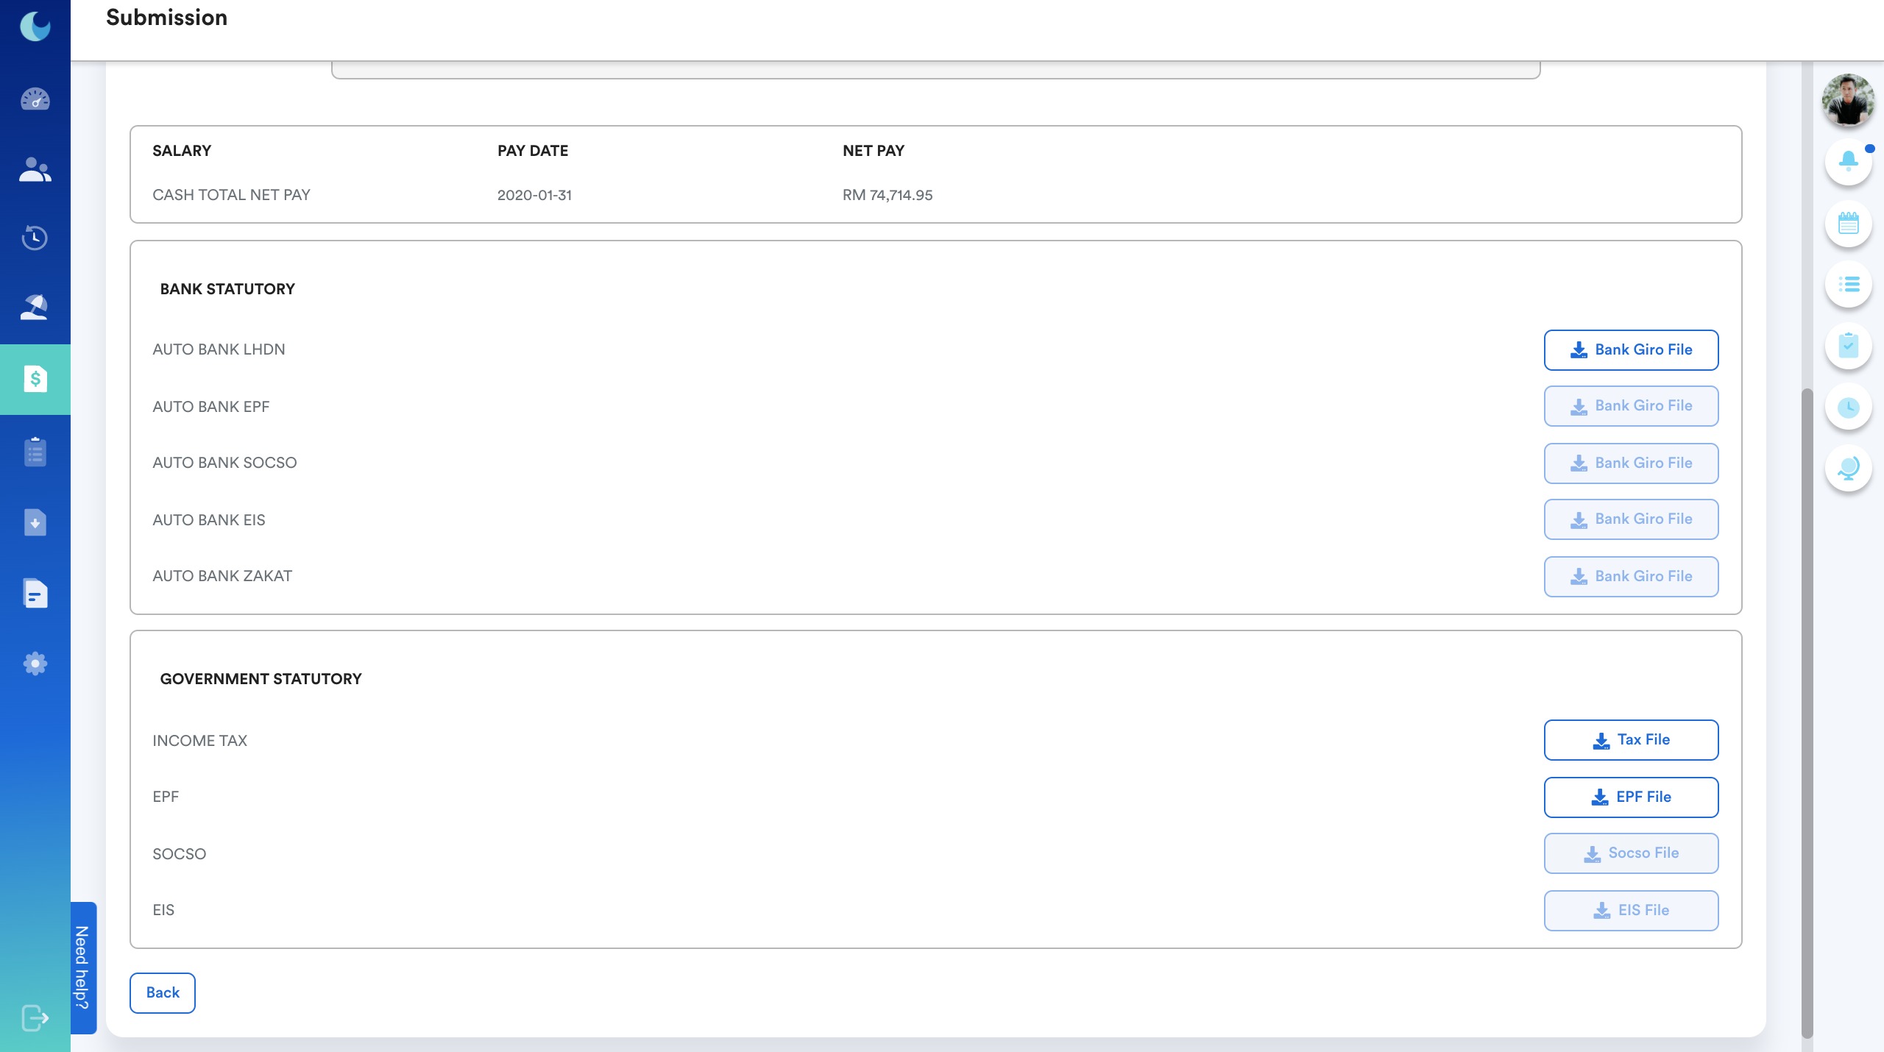This screenshot has height=1052, width=1884.
Task: Download the EPF File
Action: [1631, 797]
